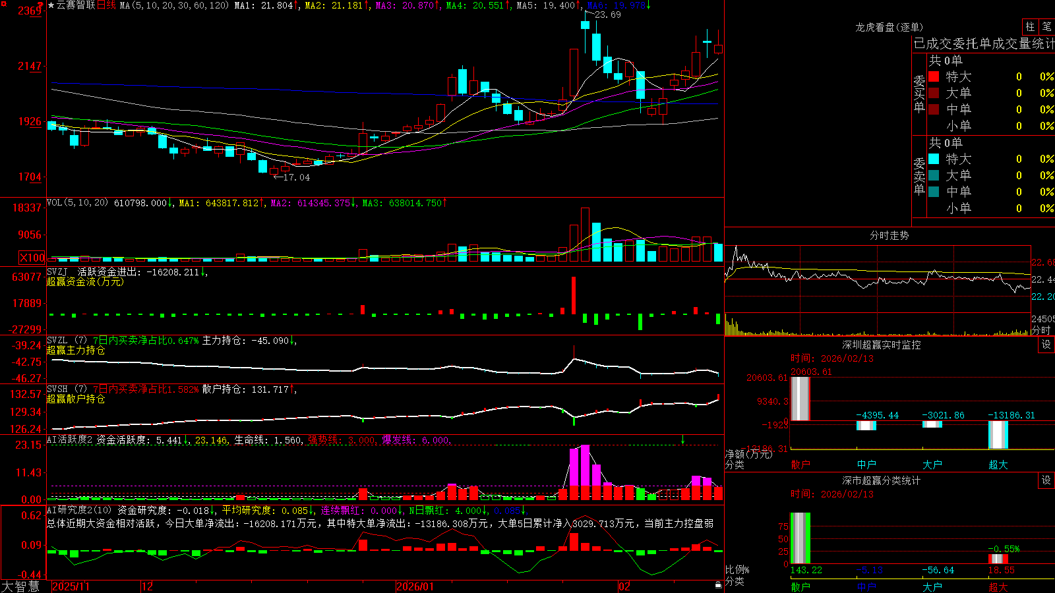The width and height of the screenshot is (1055, 593).
Task: Click the 18.55 超大 ratio value
Action: [1001, 570]
